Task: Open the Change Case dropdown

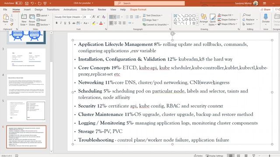Action: 86,23
